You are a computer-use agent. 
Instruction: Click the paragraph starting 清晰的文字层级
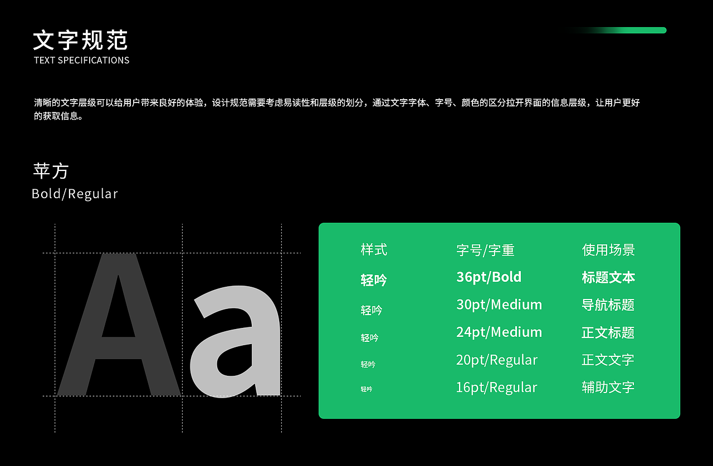tap(336, 109)
